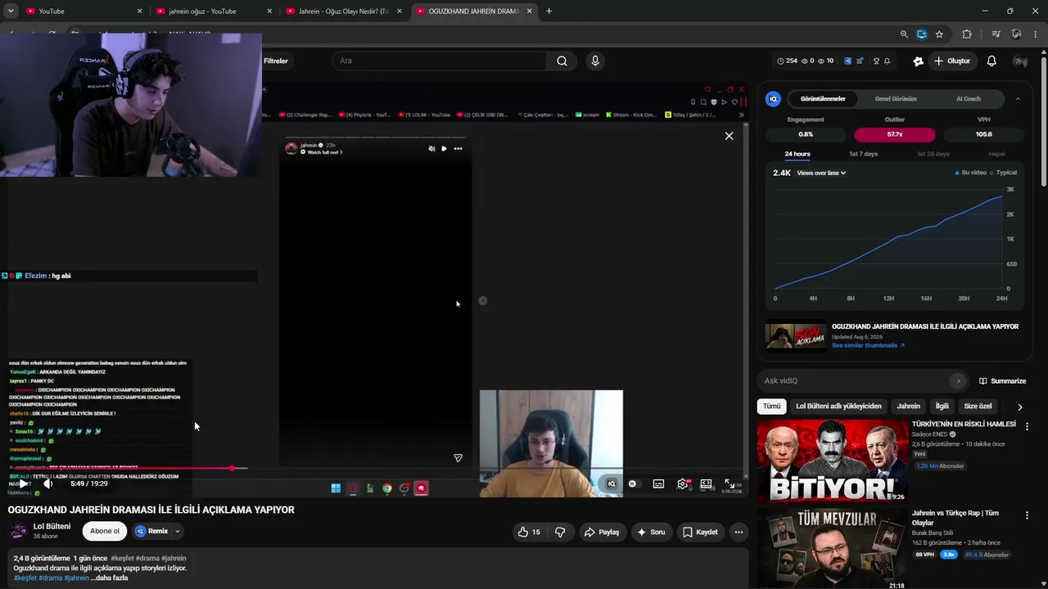Click the Oluştur create button
1048x589 pixels.
pyautogui.click(x=951, y=61)
